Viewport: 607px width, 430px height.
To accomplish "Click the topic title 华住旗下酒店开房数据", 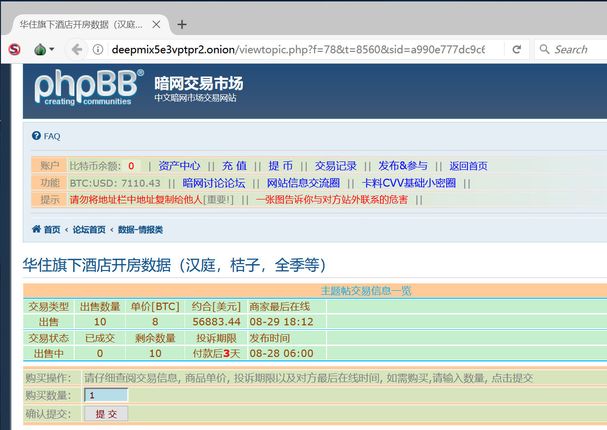I will click(x=175, y=265).
